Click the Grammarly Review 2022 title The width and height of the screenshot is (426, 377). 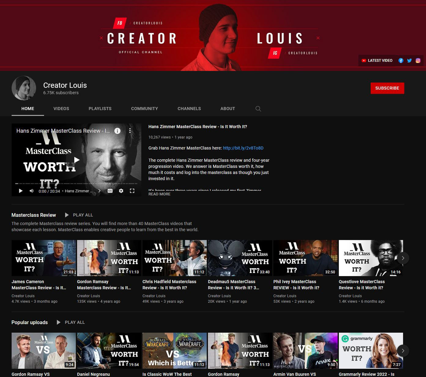tap(367, 374)
